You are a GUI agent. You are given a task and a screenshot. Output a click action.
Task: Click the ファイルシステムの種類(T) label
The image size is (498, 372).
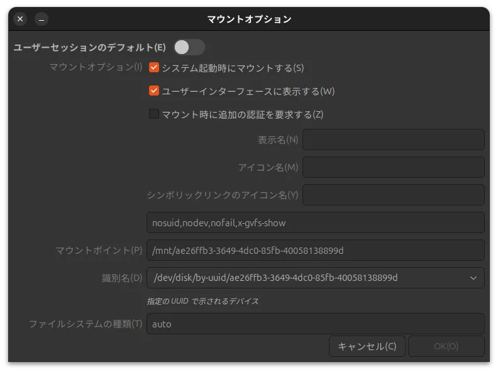point(86,324)
